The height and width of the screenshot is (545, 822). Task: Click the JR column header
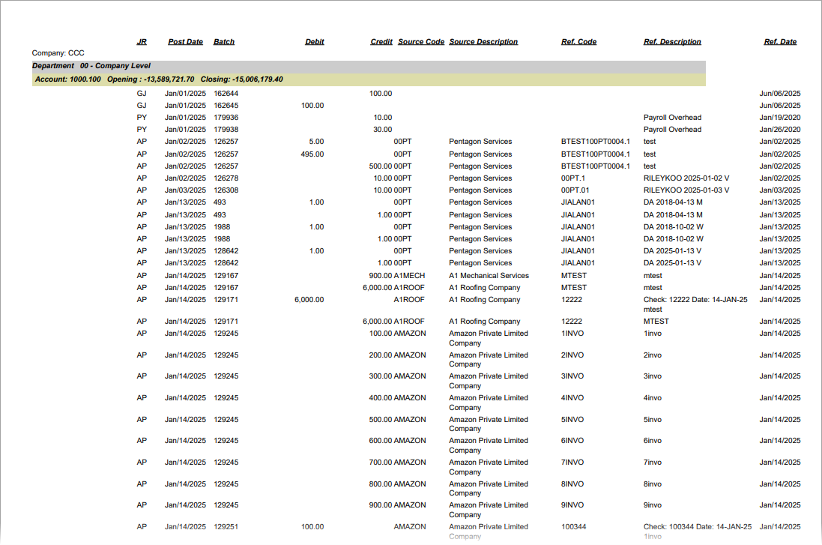pos(142,42)
